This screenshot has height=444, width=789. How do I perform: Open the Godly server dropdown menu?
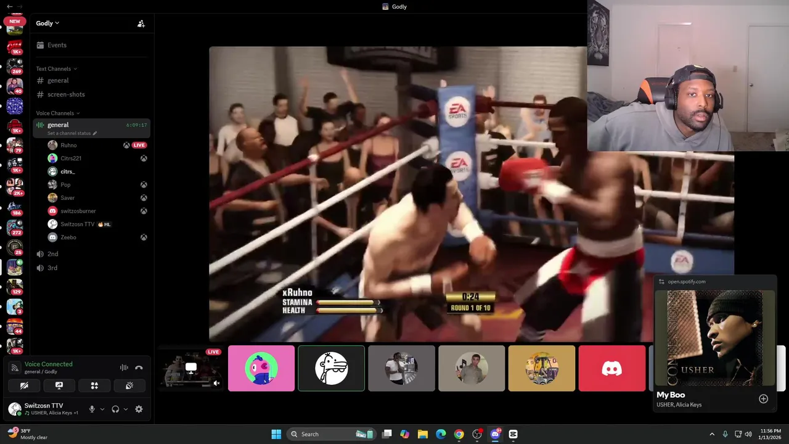click(47, 23)
